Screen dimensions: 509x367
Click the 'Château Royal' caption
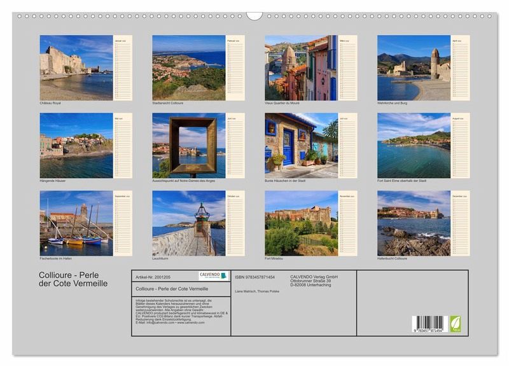[50, 103]
